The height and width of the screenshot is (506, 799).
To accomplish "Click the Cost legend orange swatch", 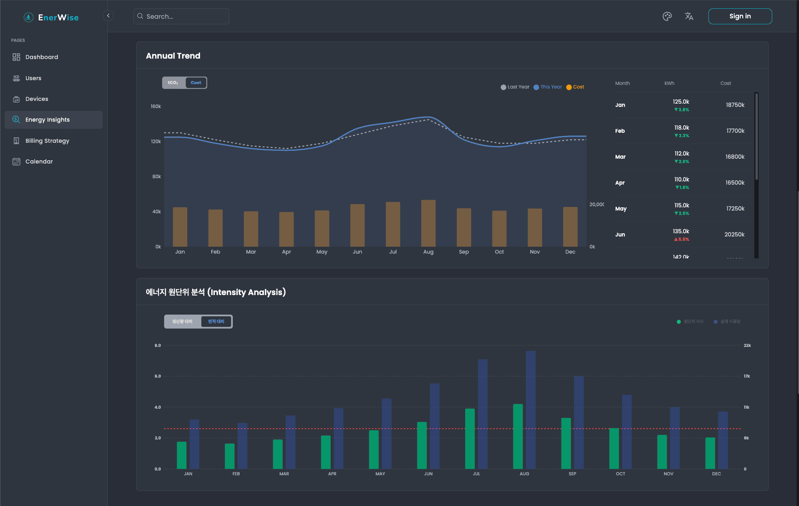I will 569,87.
